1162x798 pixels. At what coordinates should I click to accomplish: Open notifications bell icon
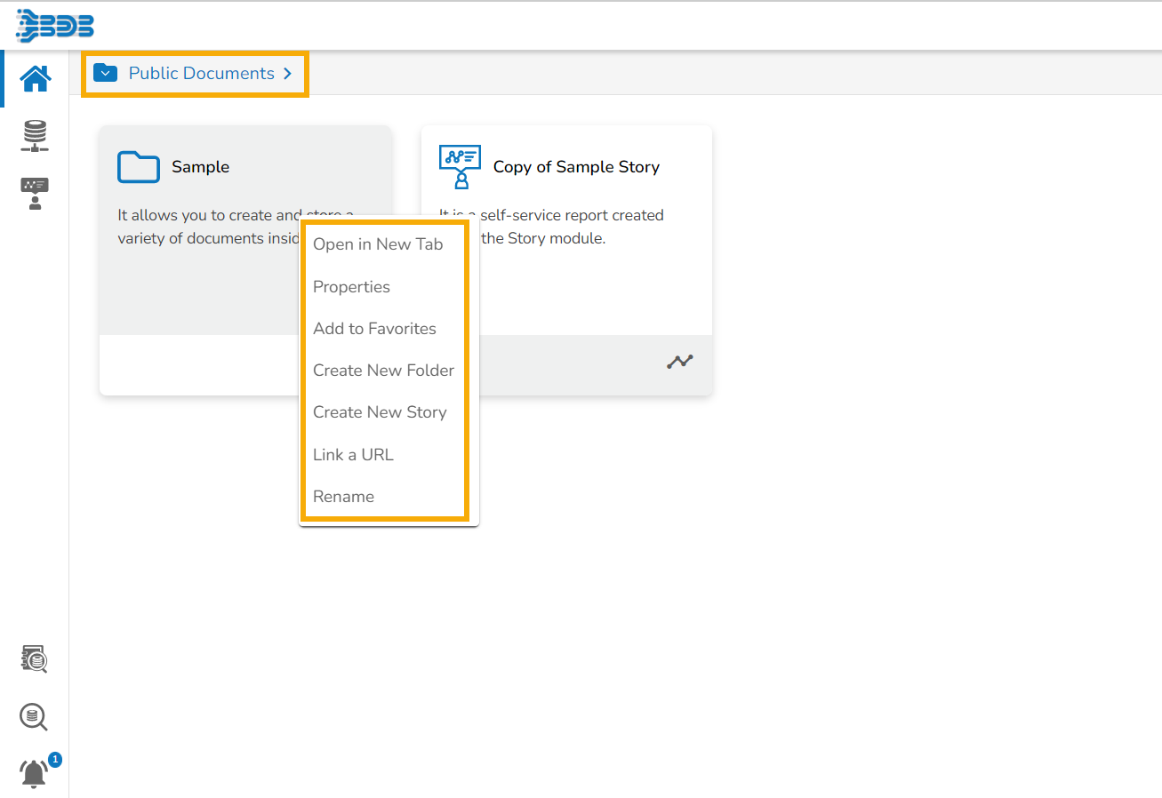click(35, 773)
